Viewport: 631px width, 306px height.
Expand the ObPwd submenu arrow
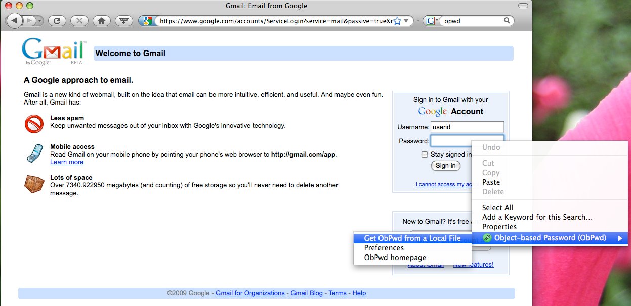620,238
